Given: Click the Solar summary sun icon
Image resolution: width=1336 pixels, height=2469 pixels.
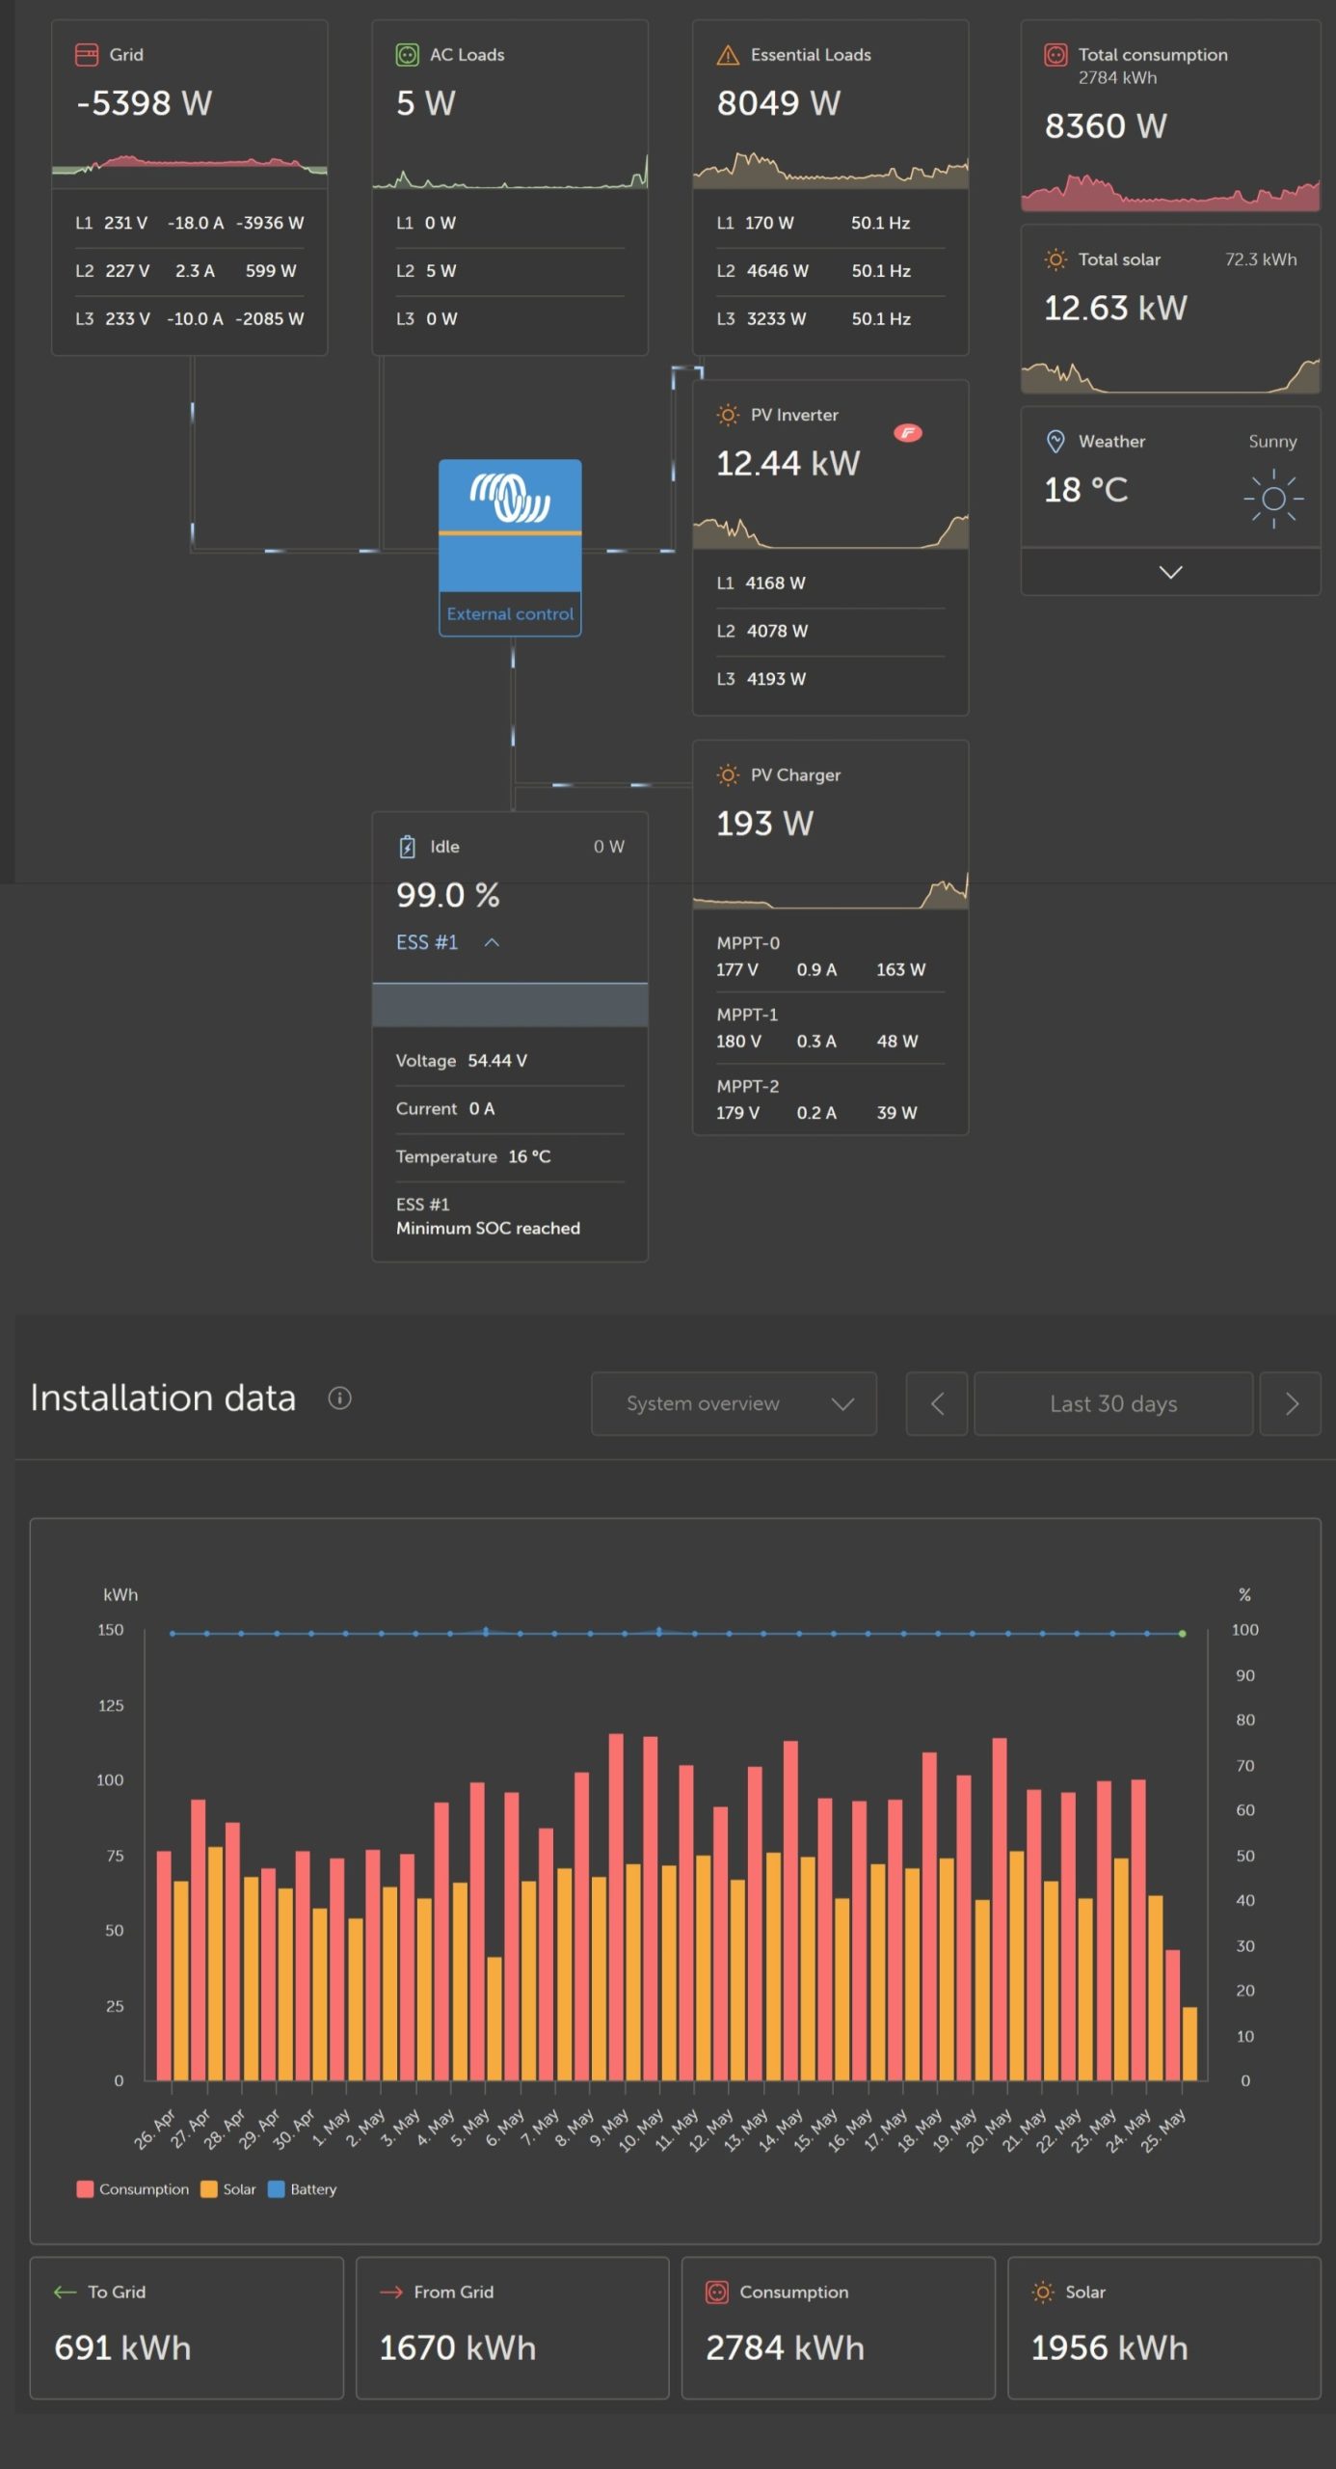Looking at the screenshot, I should pos(1042,2292).
